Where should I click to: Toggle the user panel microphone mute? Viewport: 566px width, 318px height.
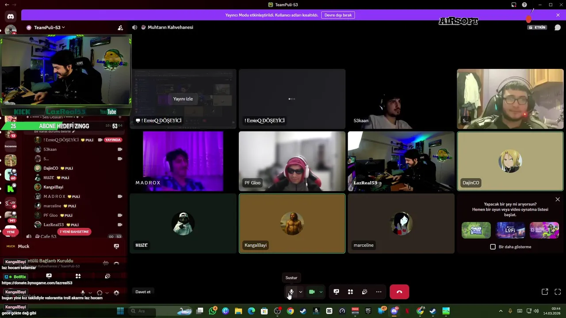pos(83,293)
